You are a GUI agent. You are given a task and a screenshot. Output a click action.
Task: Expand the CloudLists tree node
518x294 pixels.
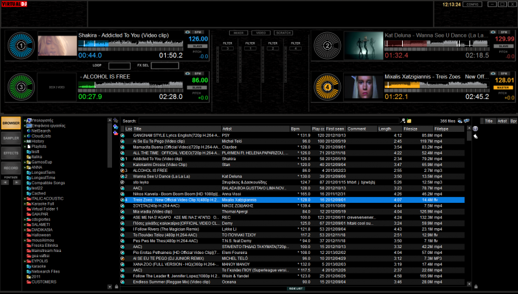coord(25,136)
